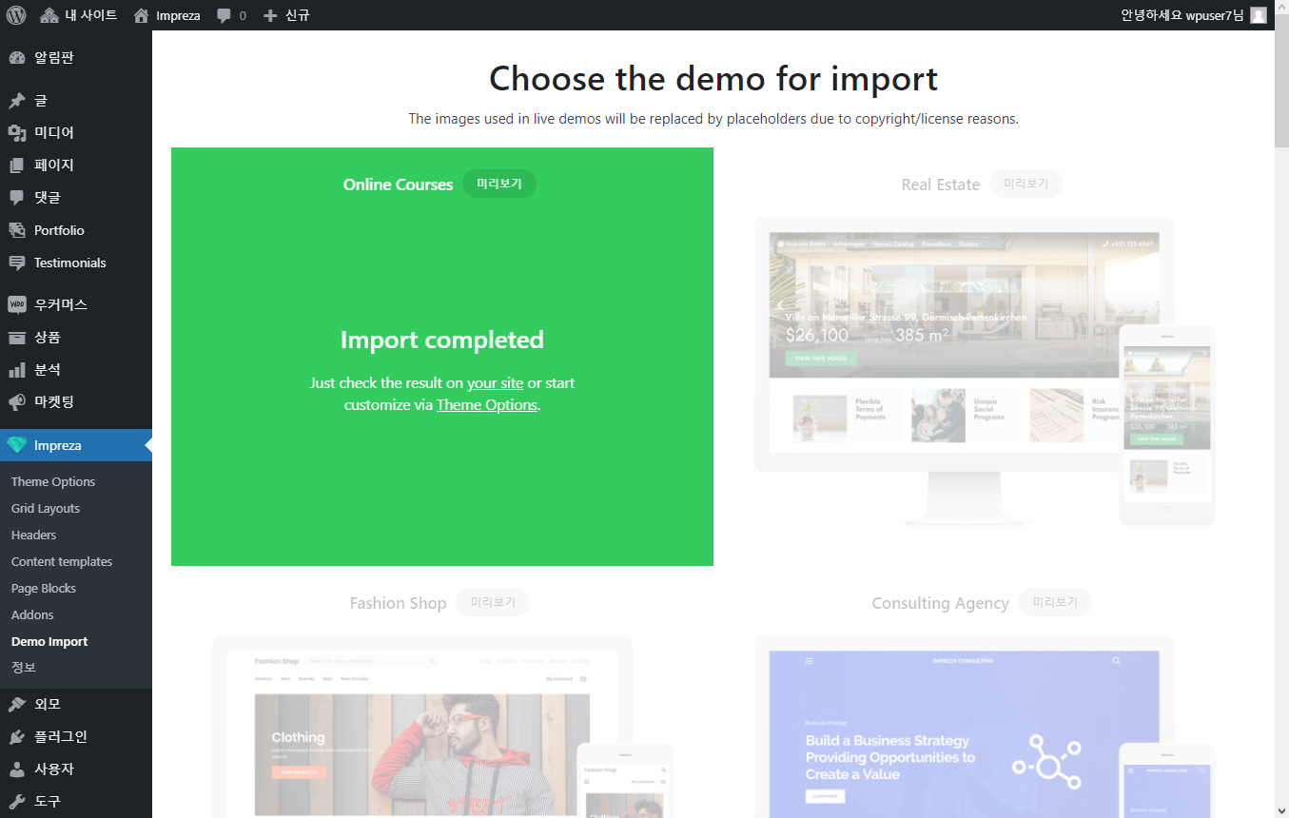Click the 사용자 user icon
This screenshot has width=1289, height=818.
(17, 769)
